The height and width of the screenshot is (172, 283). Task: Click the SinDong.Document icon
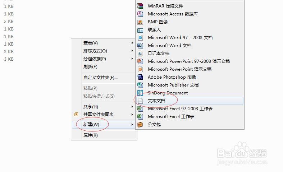(140, 93)
